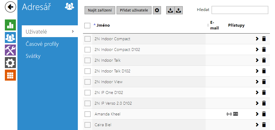The height and width of the screenshot is (130, 275).
Task: Delete the Amanda Kheel user via trash icon
Action: tap(264, 114)
